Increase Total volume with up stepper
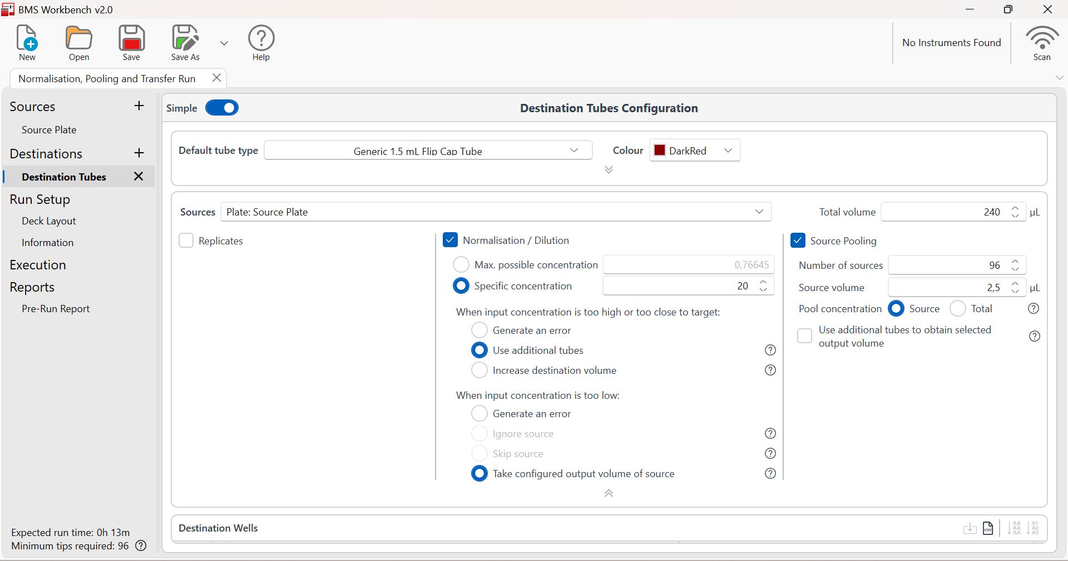Viewport: 1068px width, 561px height. (1015, 208)
